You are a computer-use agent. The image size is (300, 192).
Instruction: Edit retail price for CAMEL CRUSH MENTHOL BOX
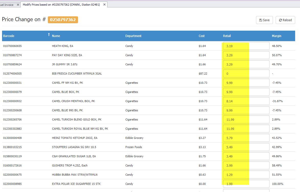tap(246, 101)
